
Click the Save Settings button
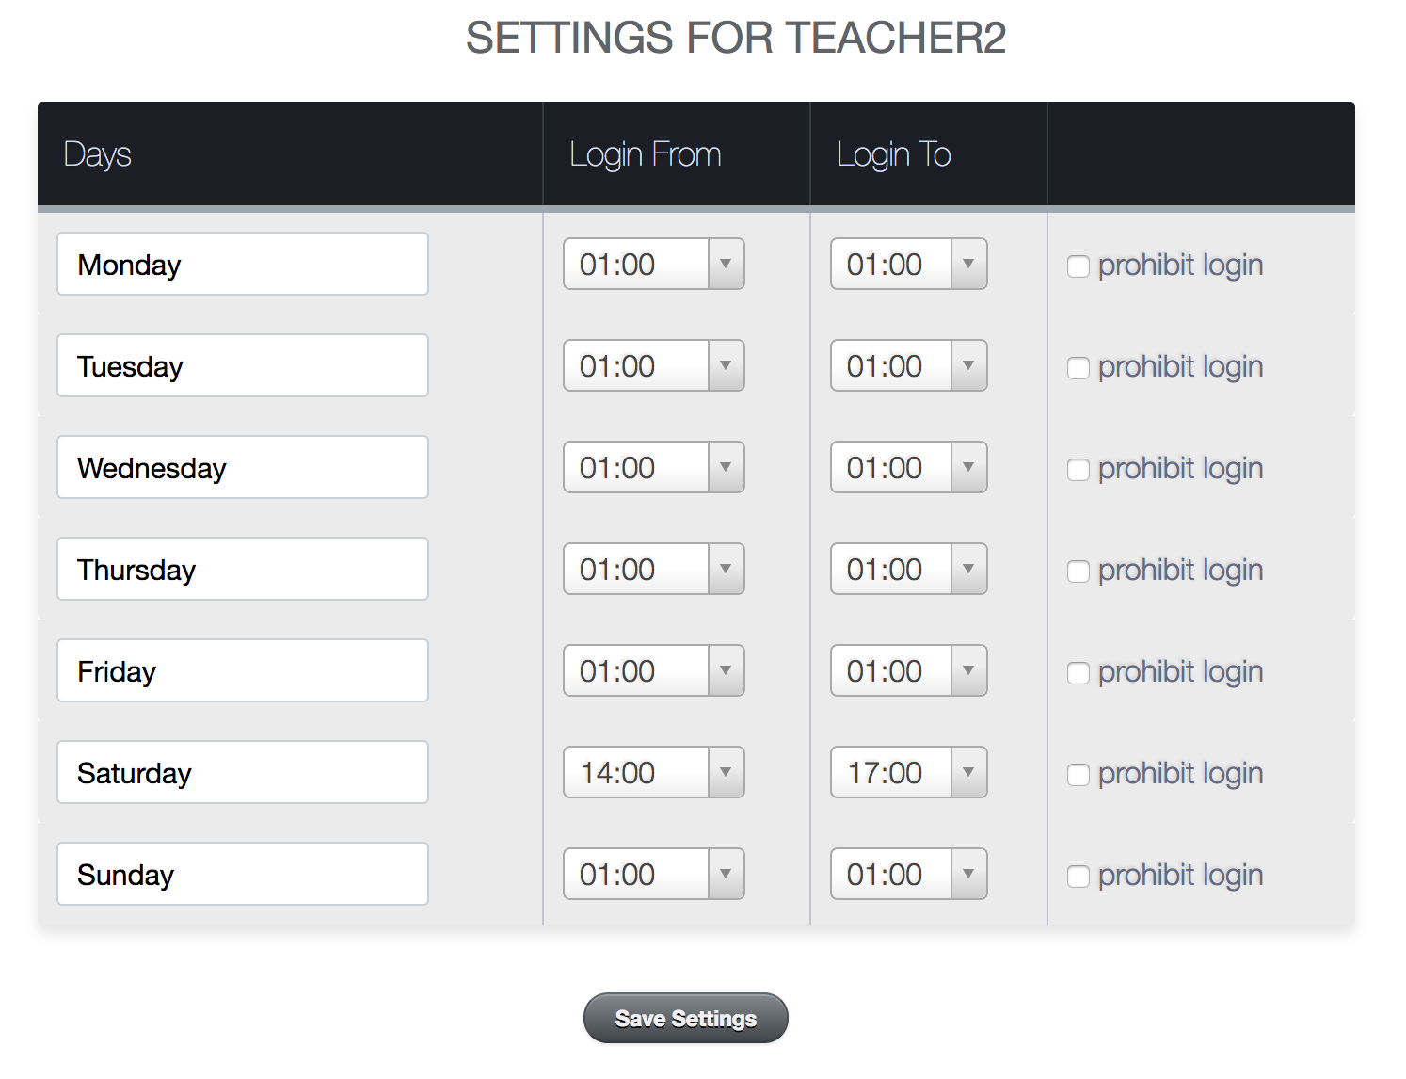(x=685, y=1019)
